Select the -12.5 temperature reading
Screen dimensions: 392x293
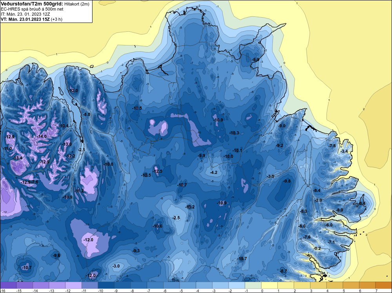coord(158,171)
